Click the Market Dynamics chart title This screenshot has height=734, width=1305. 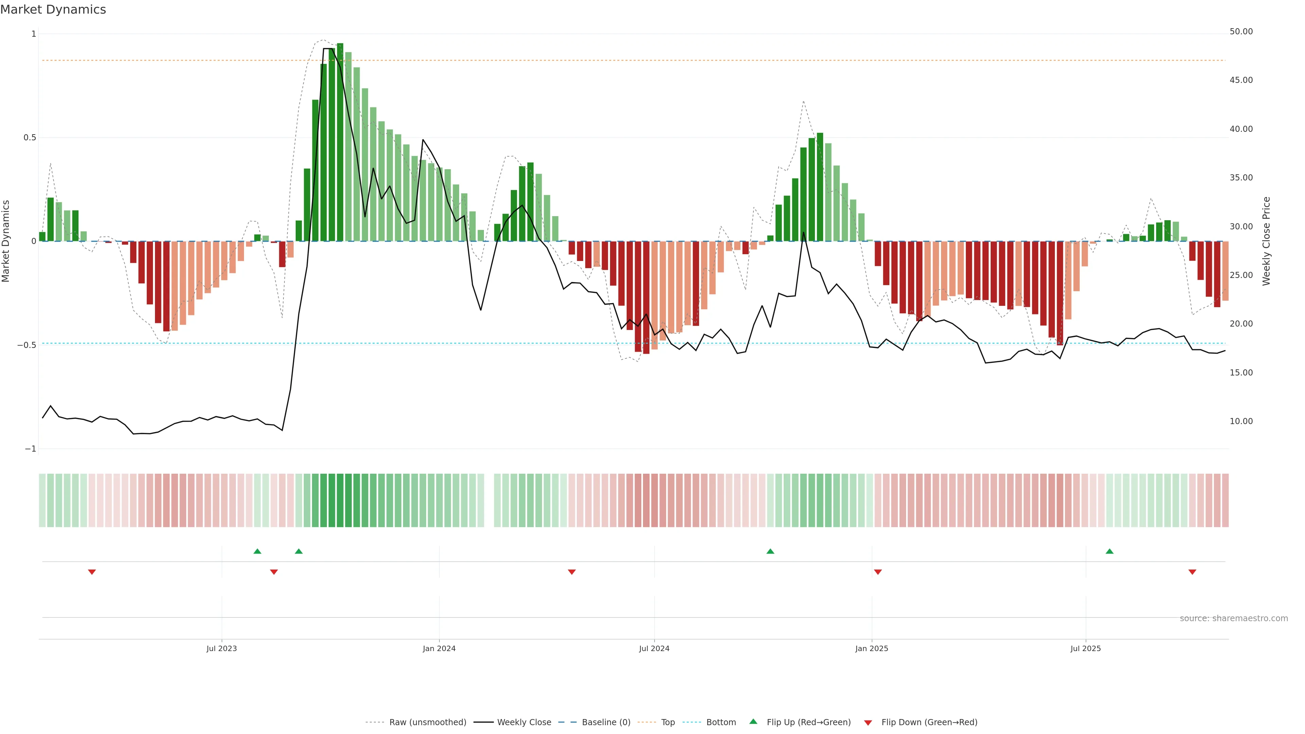click(53, 10)
